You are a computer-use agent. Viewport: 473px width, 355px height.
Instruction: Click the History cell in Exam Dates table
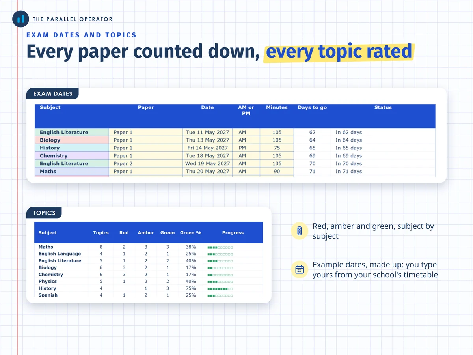(72, 148)
